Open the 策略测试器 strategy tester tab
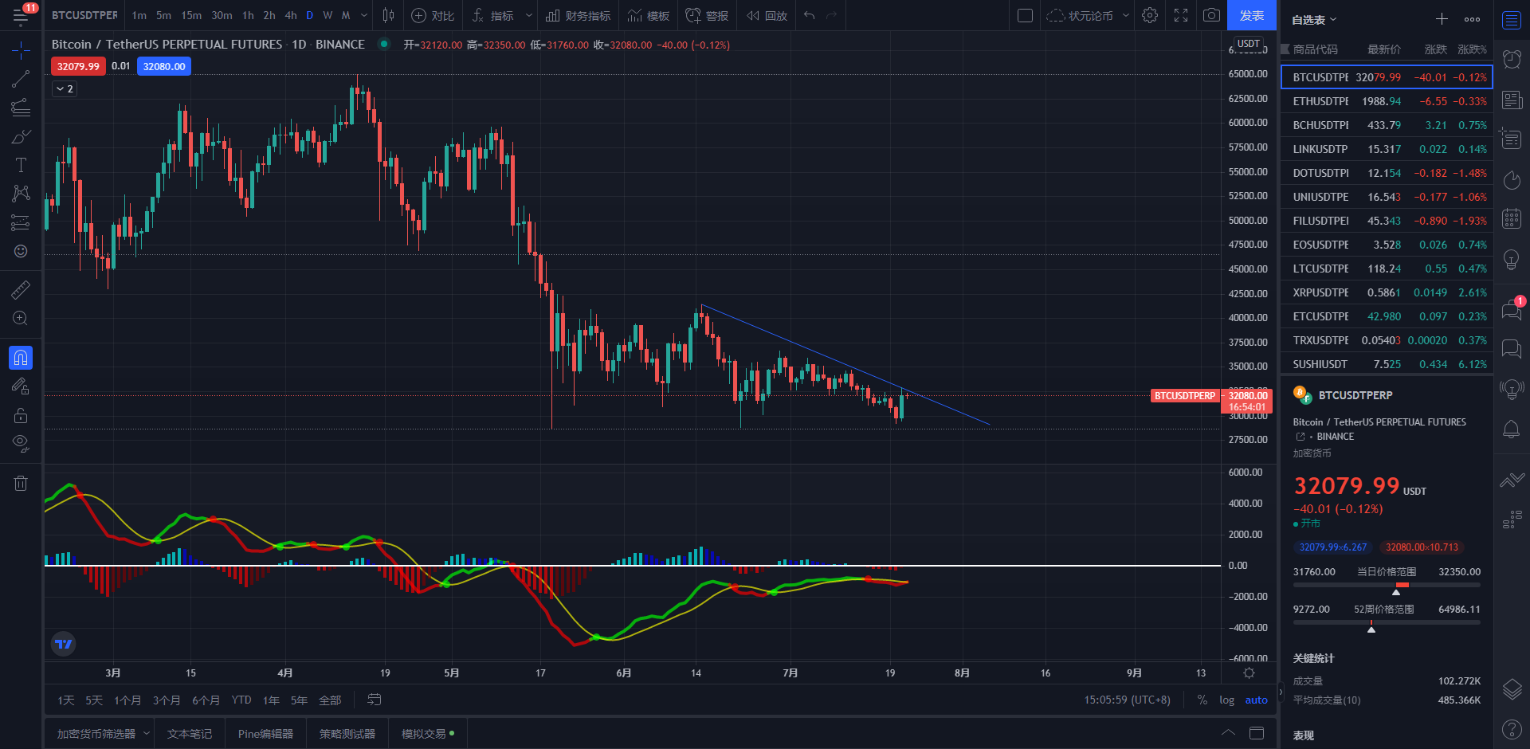 coord(347,734)
